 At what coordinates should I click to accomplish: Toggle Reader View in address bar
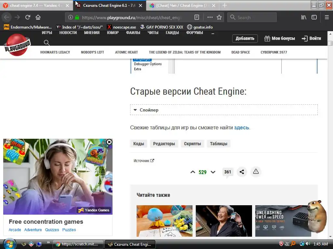197,18
